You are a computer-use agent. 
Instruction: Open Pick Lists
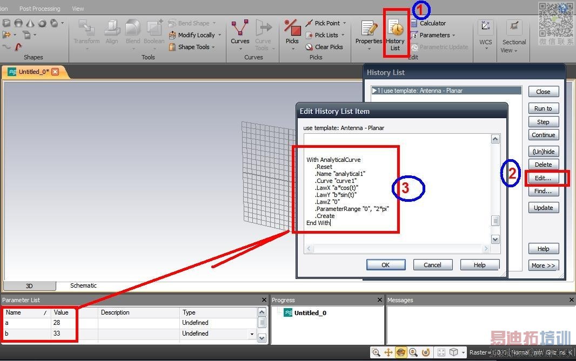tap(322, 35)
